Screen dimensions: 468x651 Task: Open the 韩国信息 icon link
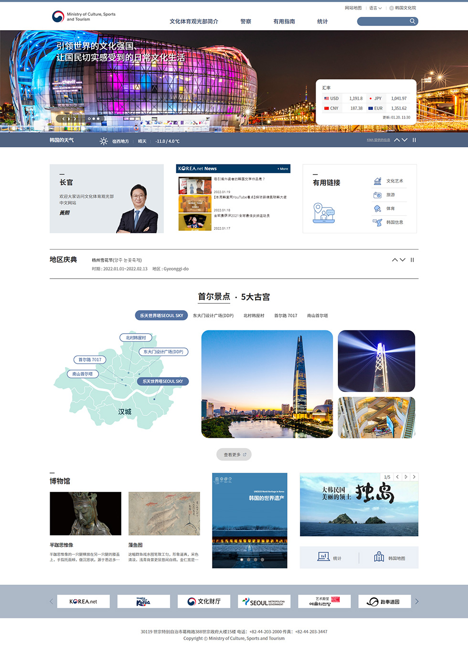(x=377, y=222)
